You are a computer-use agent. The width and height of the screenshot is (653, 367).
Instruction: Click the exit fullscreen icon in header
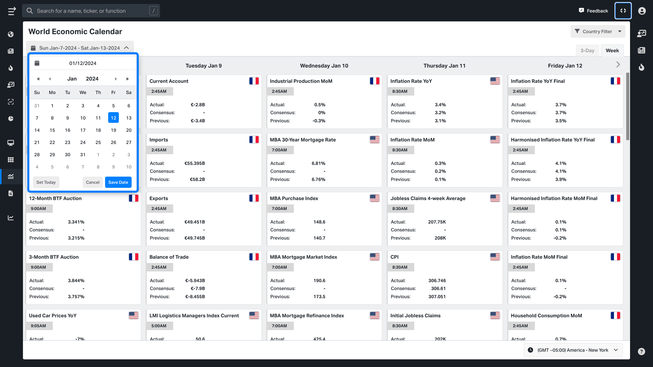[623, 11]
